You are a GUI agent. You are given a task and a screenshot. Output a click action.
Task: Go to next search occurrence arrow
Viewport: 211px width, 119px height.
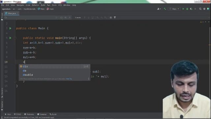click(89, 18)
